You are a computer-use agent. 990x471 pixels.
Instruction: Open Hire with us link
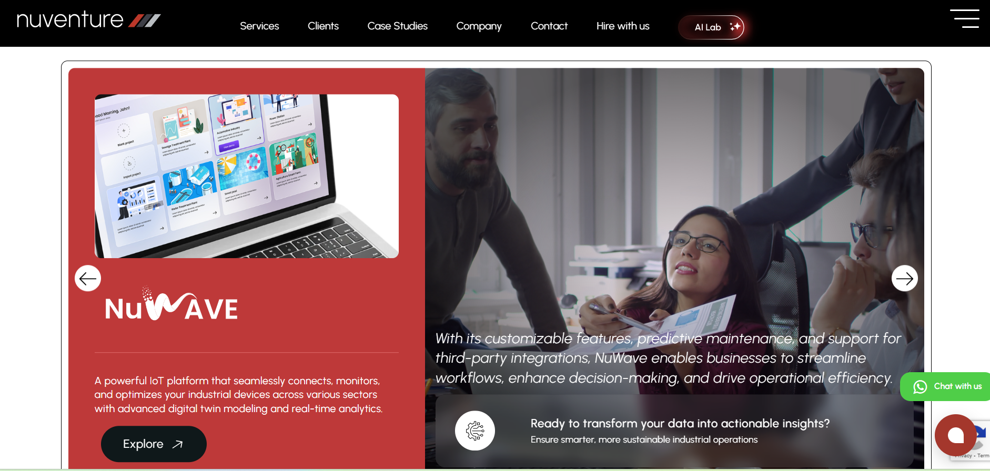tap(623, 26)
